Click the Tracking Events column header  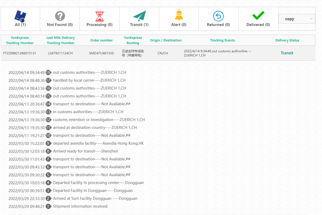[222, 40]
